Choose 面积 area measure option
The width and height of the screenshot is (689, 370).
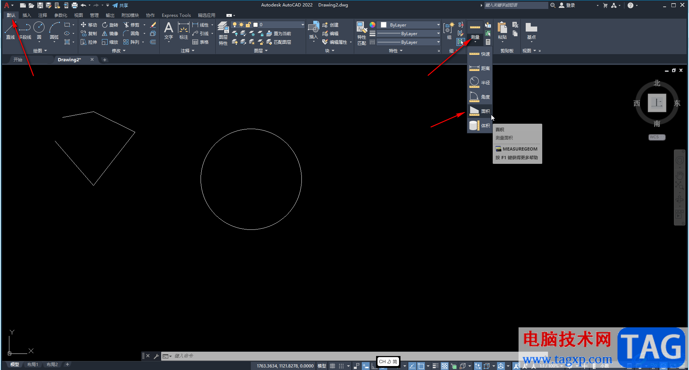coord(479,111)
